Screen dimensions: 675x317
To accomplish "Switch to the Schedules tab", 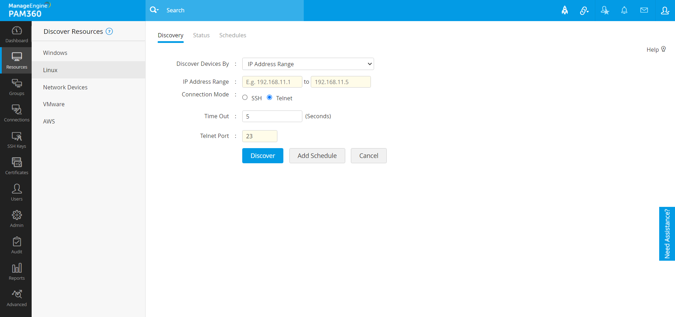I will pos(233,35).
